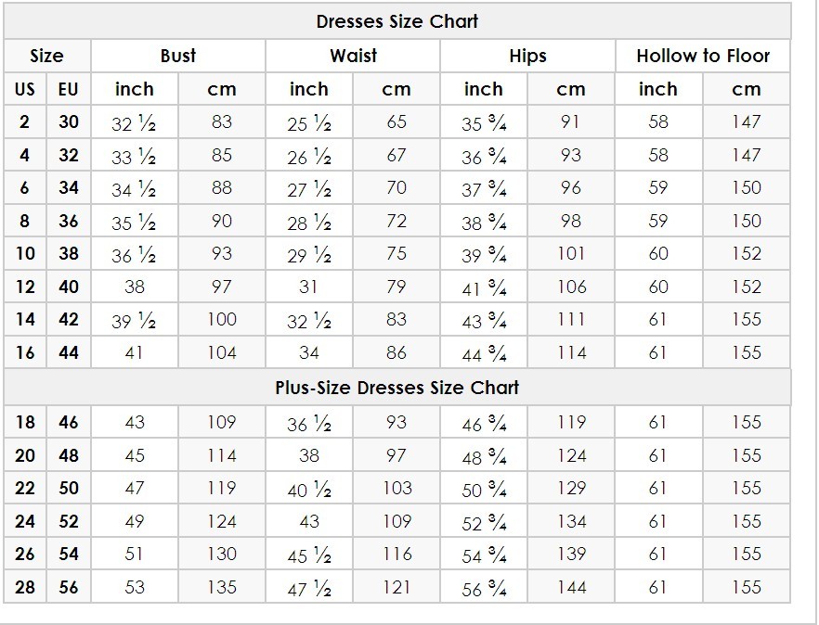
Task: Click the Hollow to Floor header
Action: click(703, 56)
